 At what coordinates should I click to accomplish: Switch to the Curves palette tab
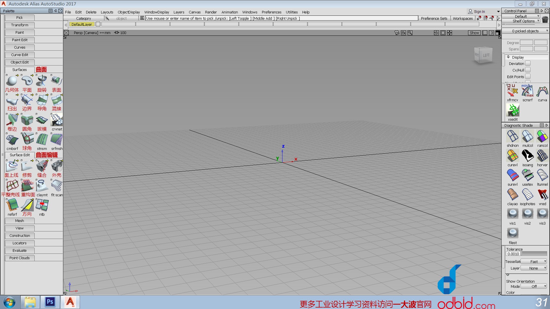(x=19, y=47)
